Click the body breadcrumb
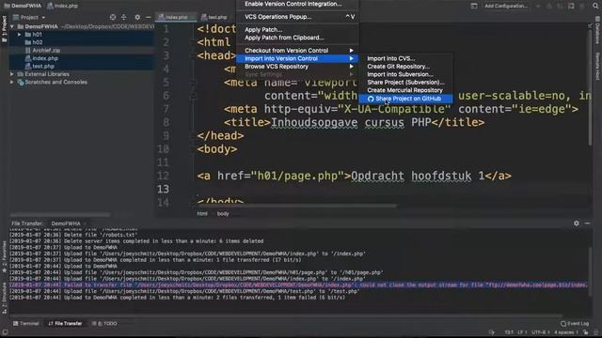Image resolution: width=602 pixels, height=338 pixels. 223,213
